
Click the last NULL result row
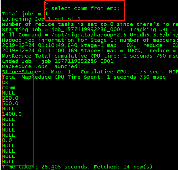pos(9,162)
